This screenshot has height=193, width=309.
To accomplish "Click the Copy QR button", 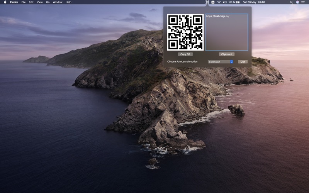I will (x=185, y=54).
